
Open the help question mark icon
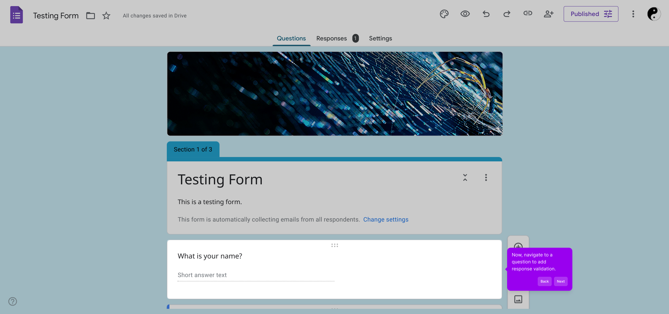[13, 301]
